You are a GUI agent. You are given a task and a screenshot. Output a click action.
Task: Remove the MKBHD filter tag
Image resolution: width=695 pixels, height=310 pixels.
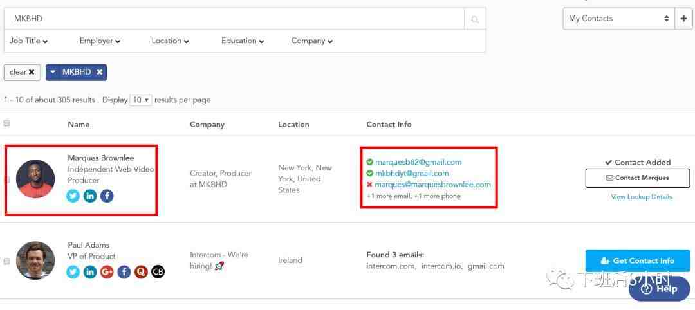100,73
